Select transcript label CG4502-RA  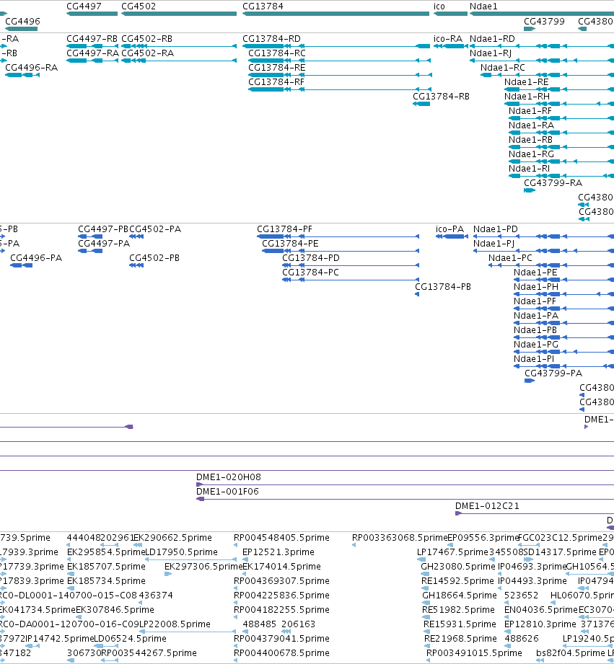click(147, 53)
